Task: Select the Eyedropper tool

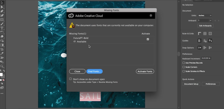Action: [2, 53]
